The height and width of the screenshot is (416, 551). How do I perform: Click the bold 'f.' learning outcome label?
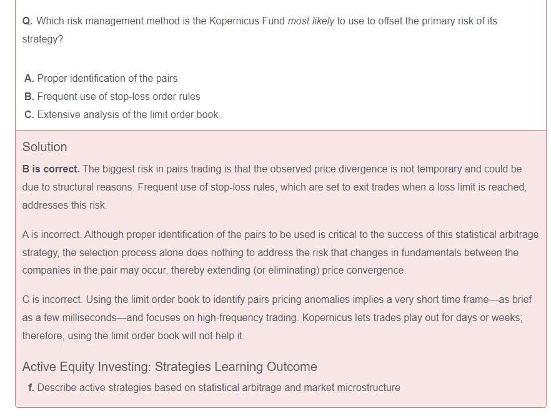click(x=31, y=388)
